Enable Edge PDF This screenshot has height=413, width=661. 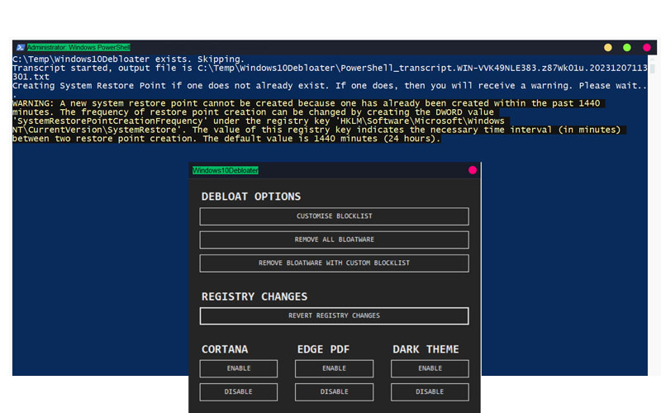(335, 368)
